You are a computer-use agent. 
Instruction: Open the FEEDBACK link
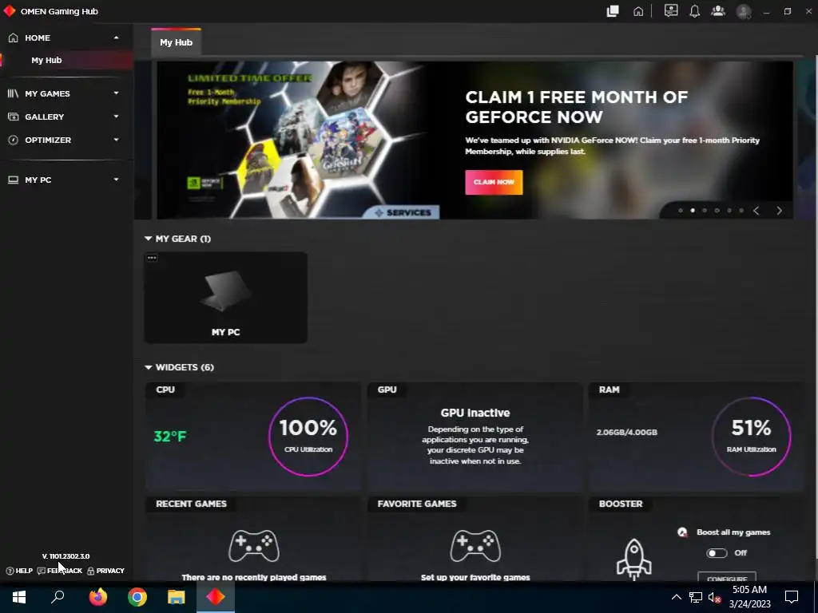(x=59, y=571)
